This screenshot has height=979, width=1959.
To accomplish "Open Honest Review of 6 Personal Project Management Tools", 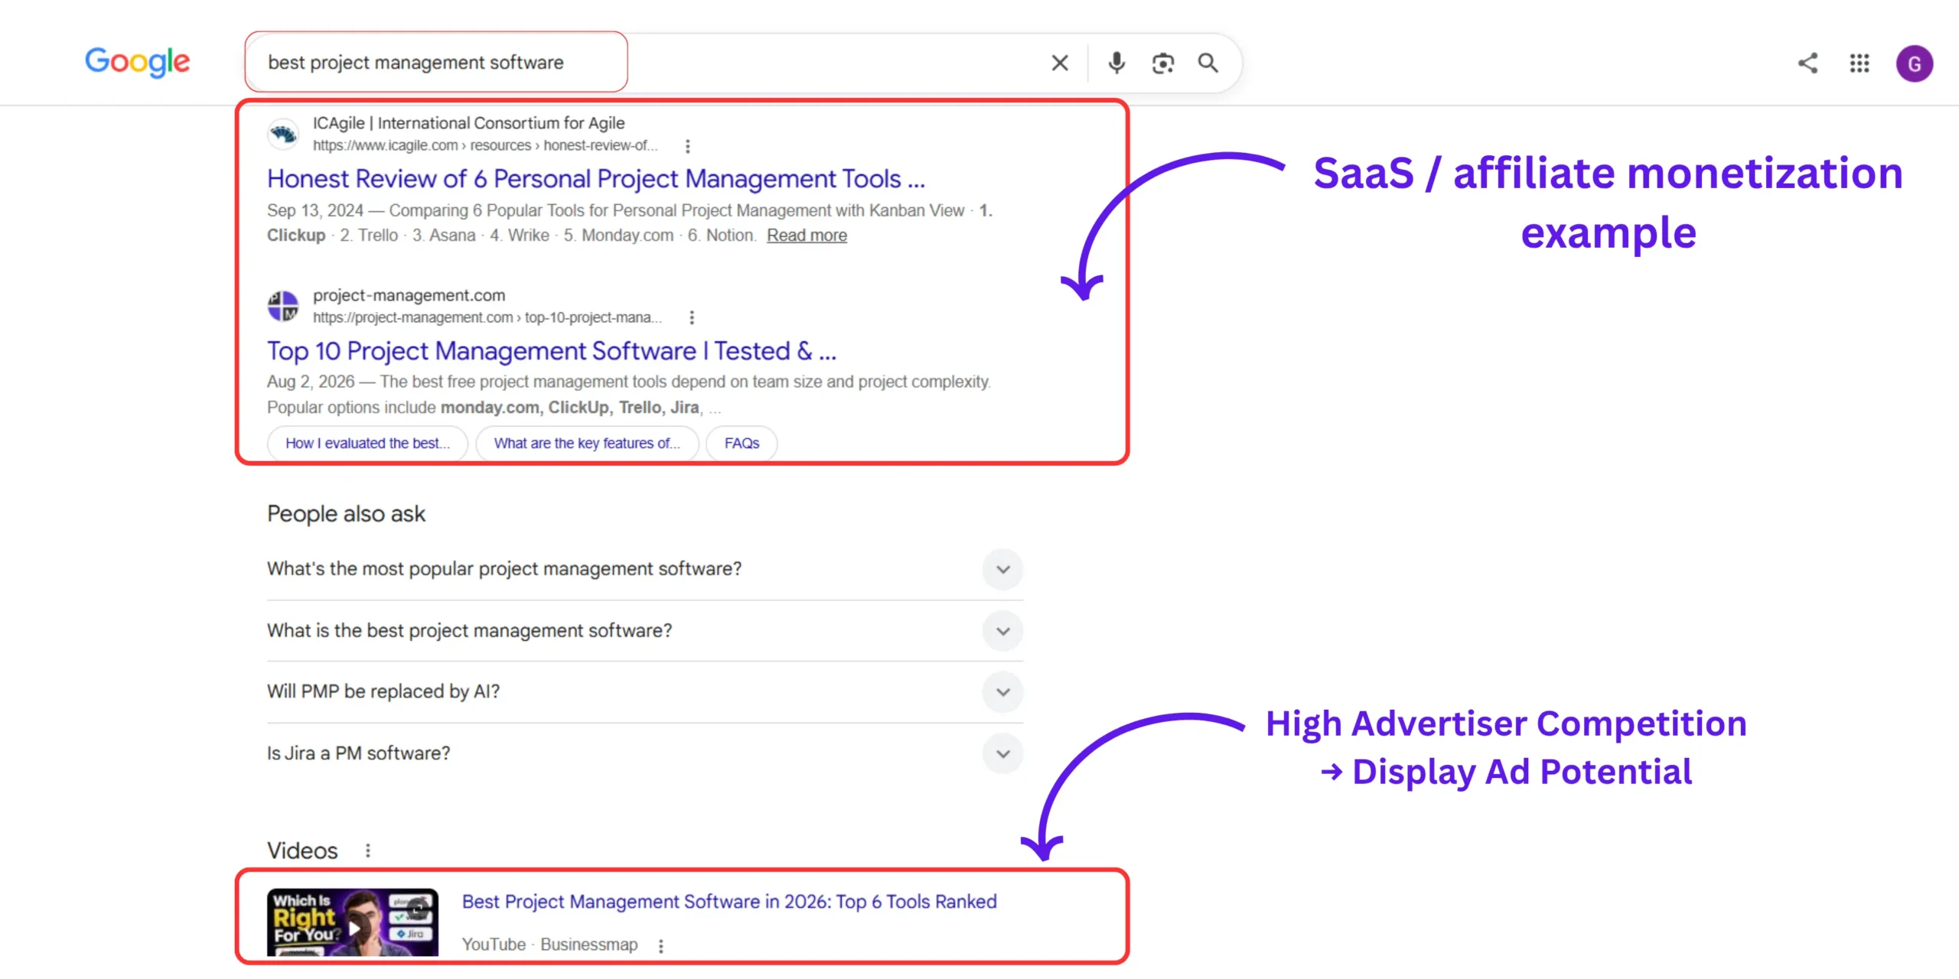I will (x=595, y=179).
